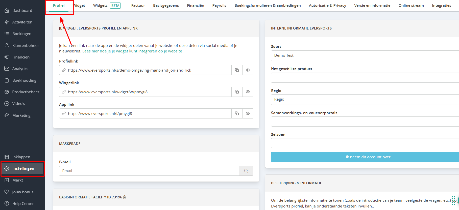459x210 pixels.
Task: Open the Regio dropdown
Action: 365,99
